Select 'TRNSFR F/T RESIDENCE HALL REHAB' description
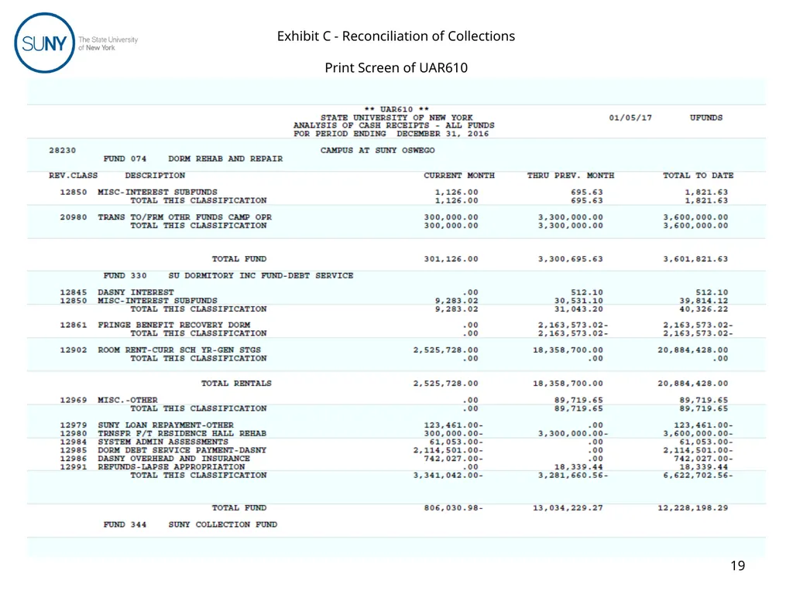The width and height of the screenshot is (793, 594). [182, 433]
